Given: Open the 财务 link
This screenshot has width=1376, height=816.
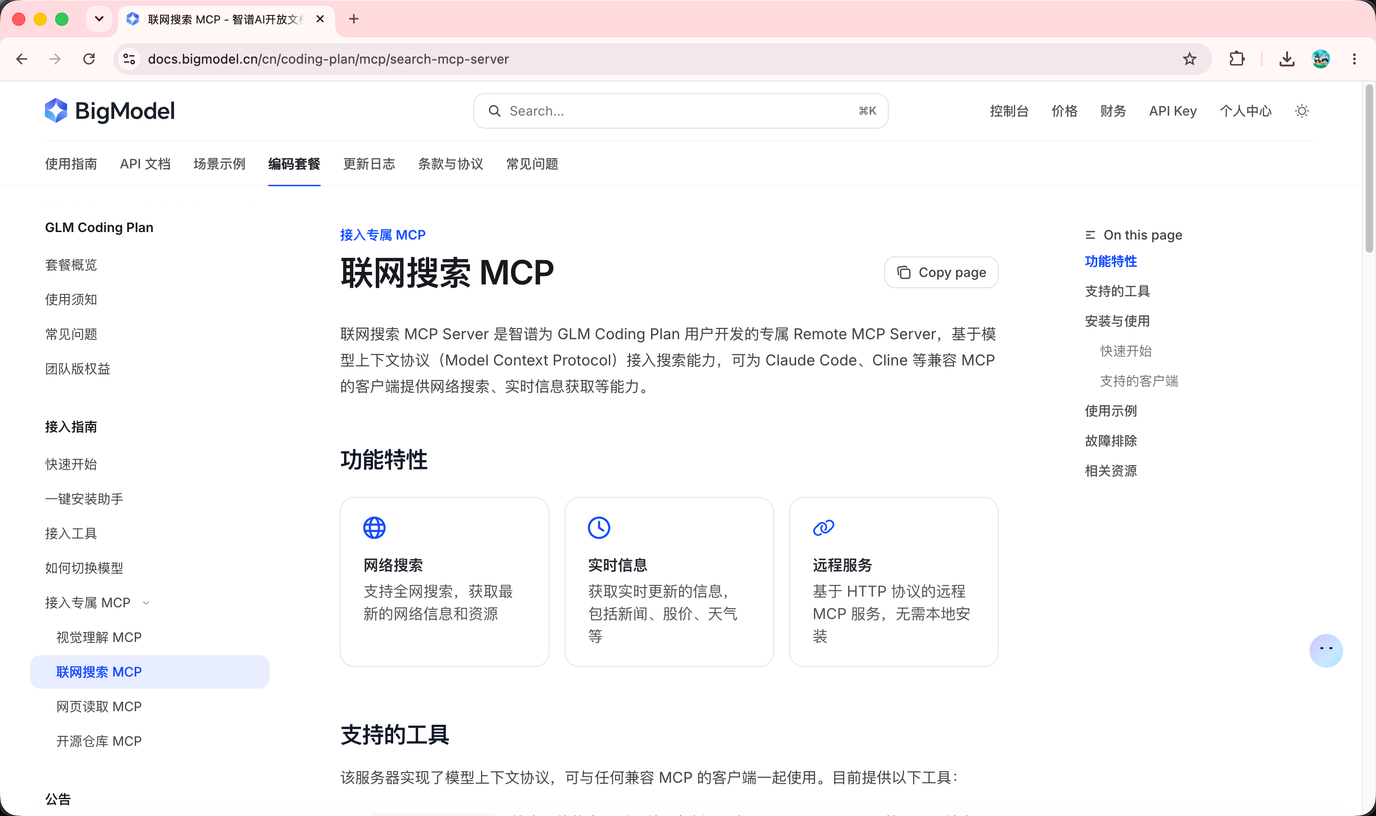Looking at the screenshot, I should tap(1113, 111).
